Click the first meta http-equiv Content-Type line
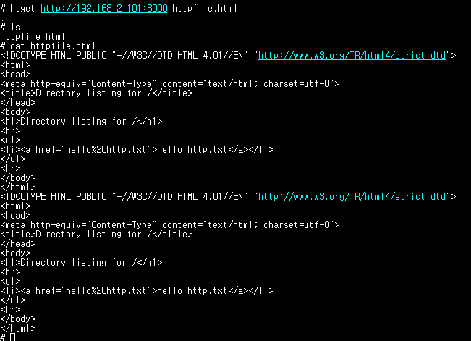Image resolution: width=471 pixels, height=341 pixels. pyautogui.click(x=170, y=83)
